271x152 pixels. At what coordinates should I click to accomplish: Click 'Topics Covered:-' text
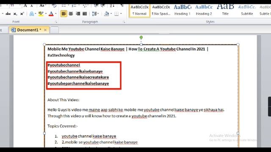[63, 126]
